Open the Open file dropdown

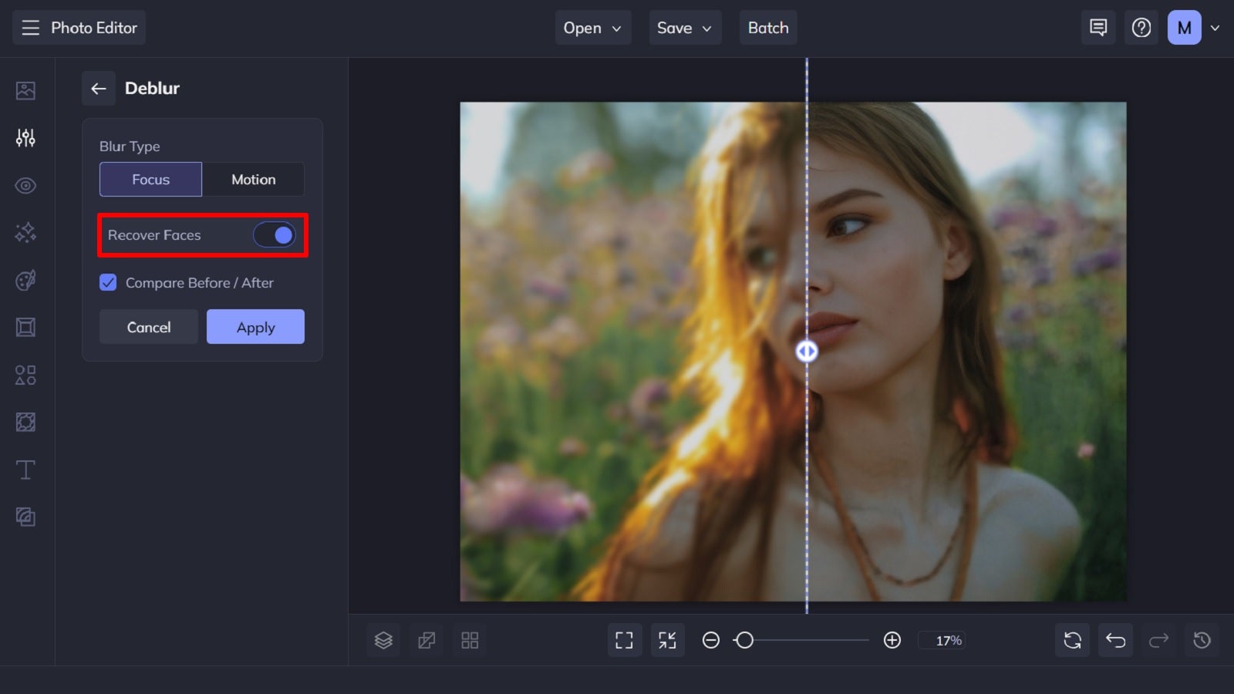click(592, 27)
